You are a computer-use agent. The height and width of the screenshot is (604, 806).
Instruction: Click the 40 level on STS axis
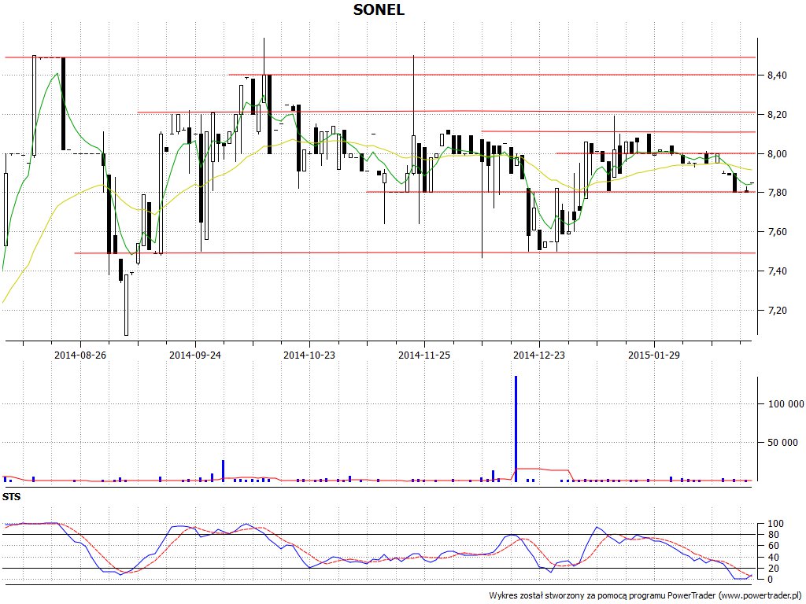coord(773,558)
